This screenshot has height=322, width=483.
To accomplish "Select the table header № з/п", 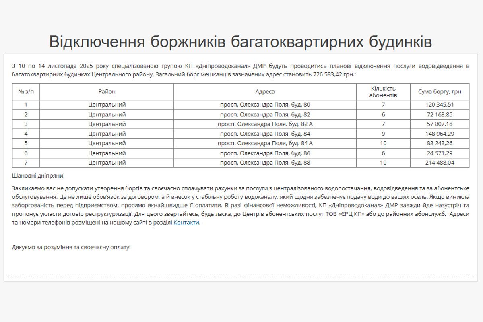I will [27, 91].
